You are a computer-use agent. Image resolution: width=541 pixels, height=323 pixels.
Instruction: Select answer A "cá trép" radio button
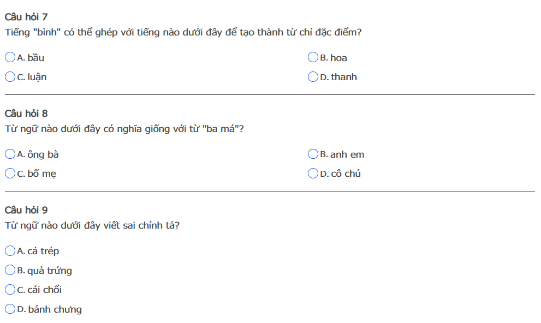coord(10,251)
